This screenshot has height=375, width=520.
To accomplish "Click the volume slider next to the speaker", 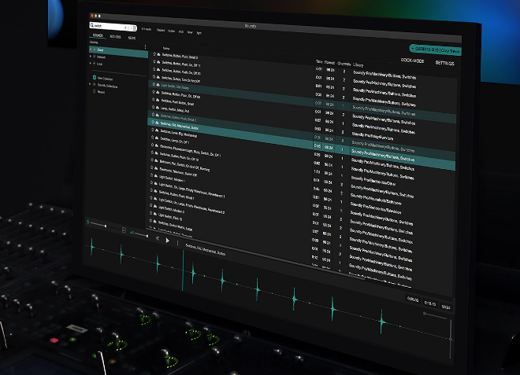I will pos(142,234).
